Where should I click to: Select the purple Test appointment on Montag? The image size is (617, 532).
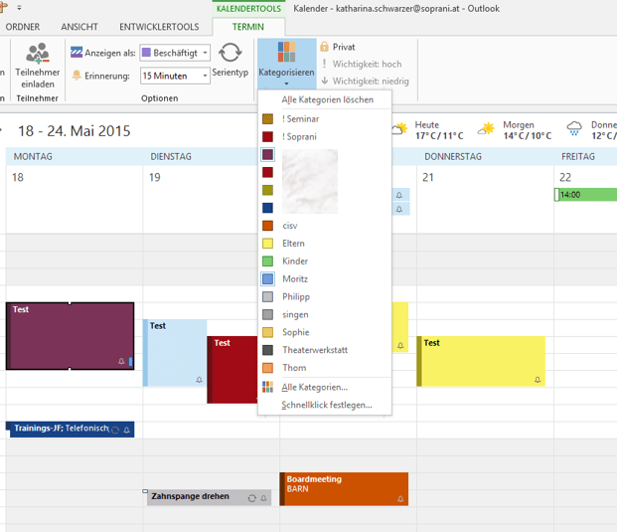pyautogui.click(x=70, y=336)
